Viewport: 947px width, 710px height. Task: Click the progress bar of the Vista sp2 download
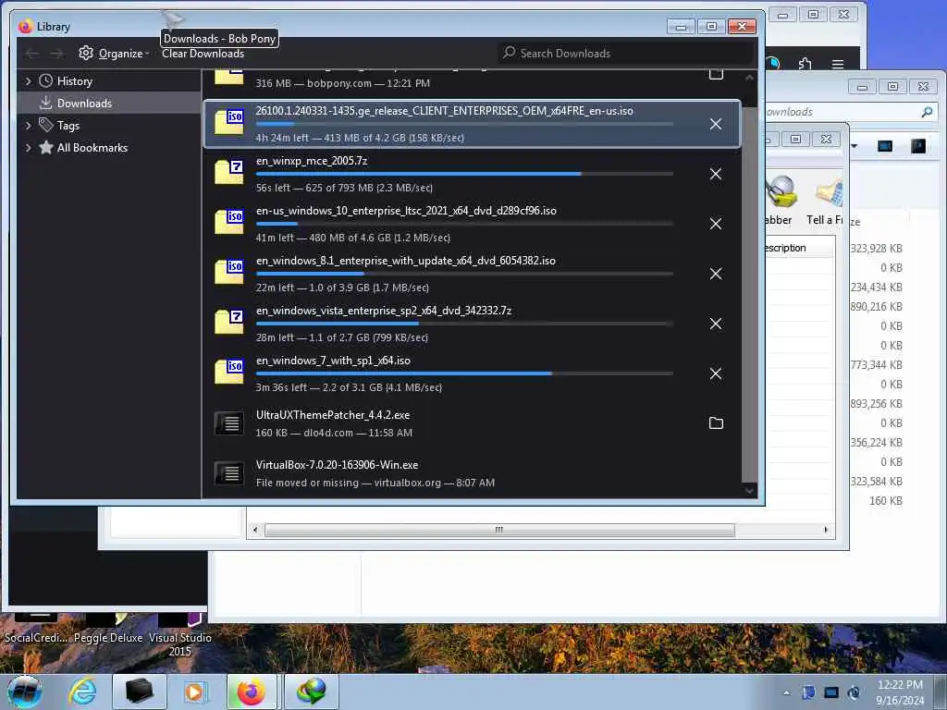464,324
